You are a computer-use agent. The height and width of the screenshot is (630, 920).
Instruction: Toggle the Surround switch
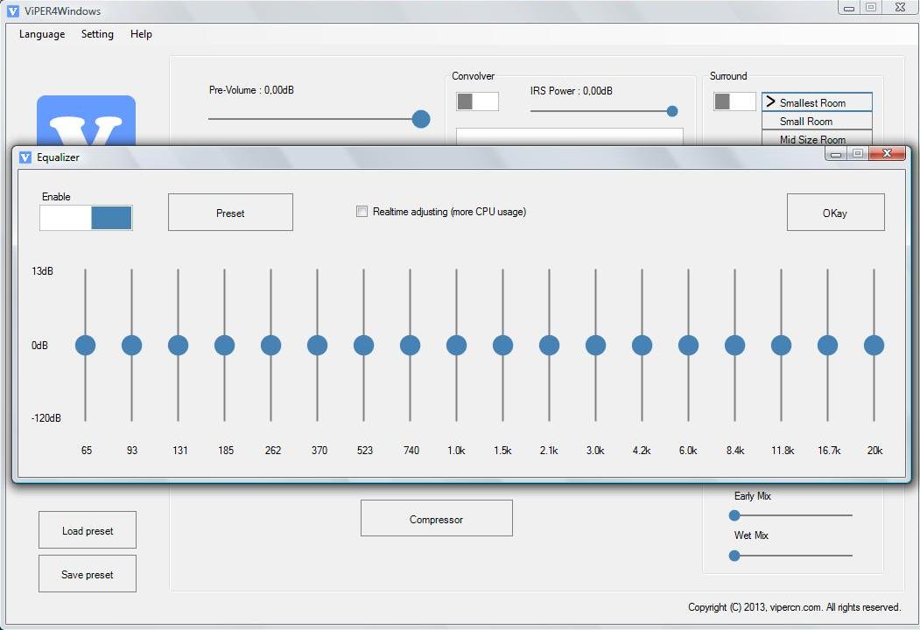(x=734, y=101)
